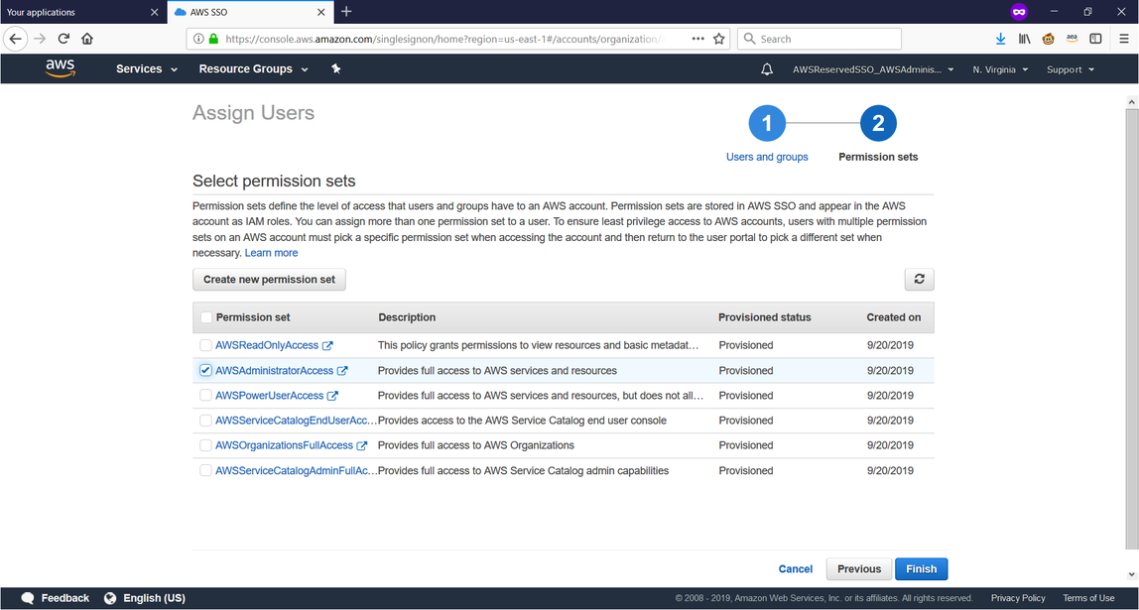Click the green padlock security icon
The image size is (1139, 610).
pos(213,40)
